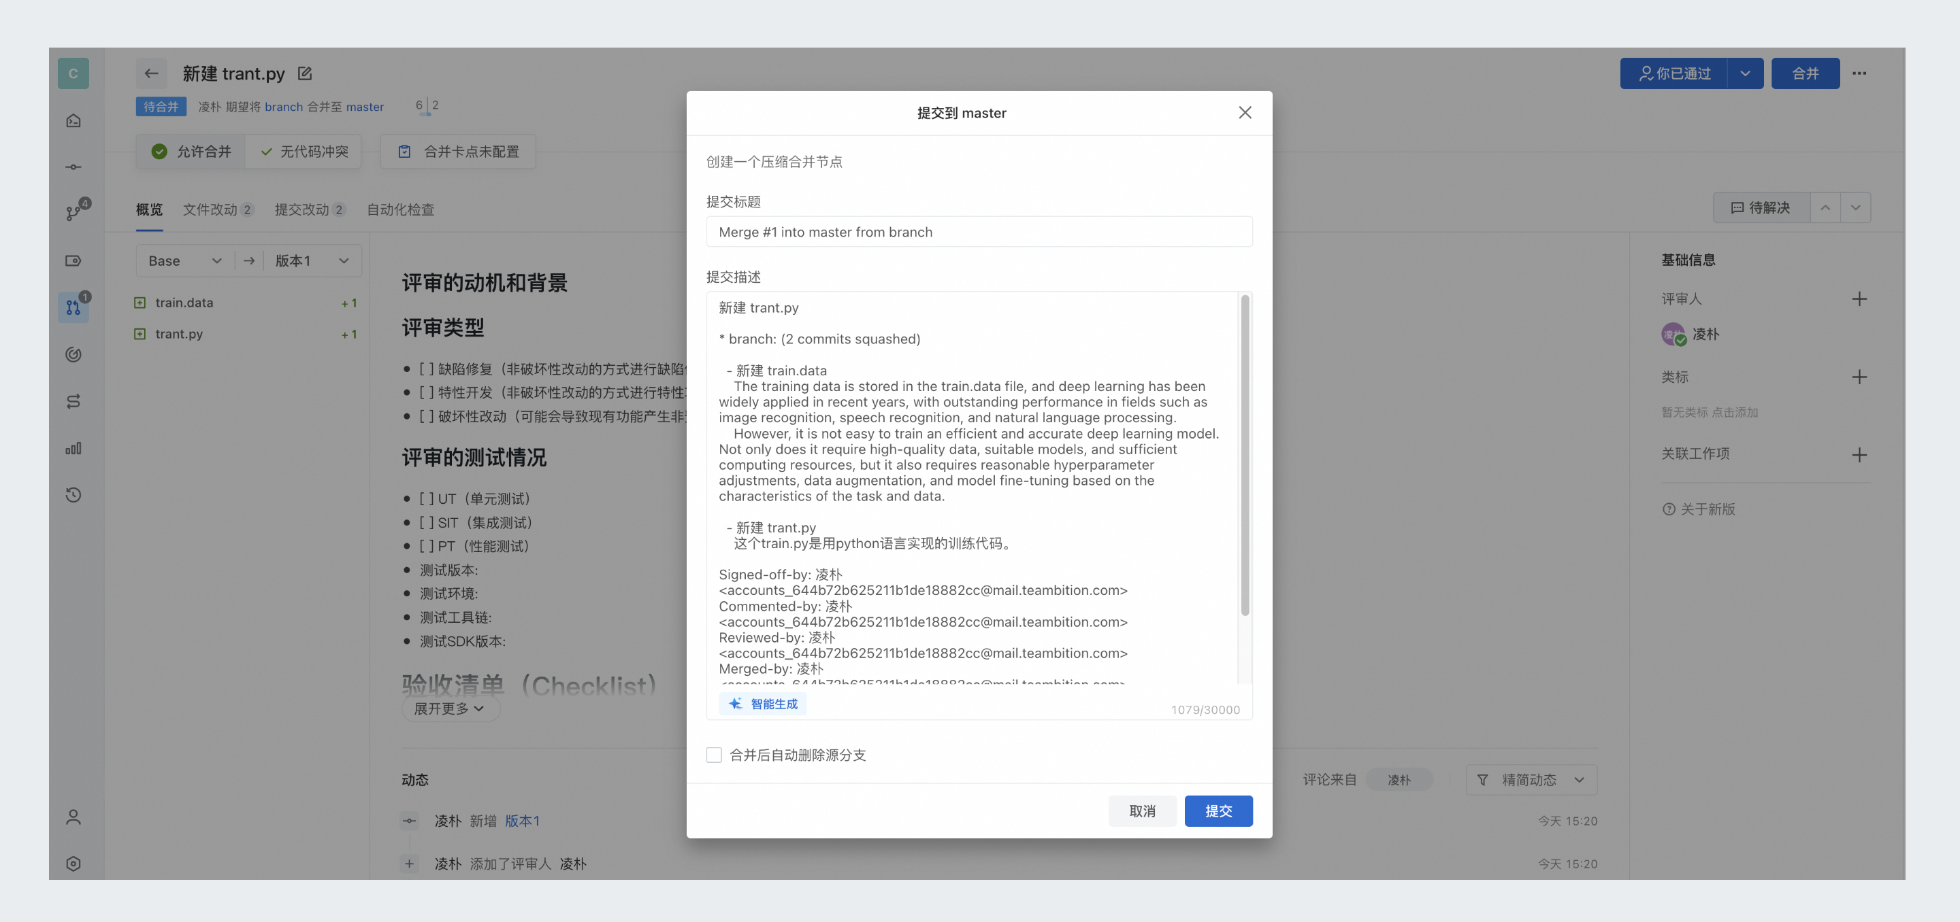Open the statistics chart icon in sidebar
This screenshot has width=1960, height=922.
click(73, 447)
